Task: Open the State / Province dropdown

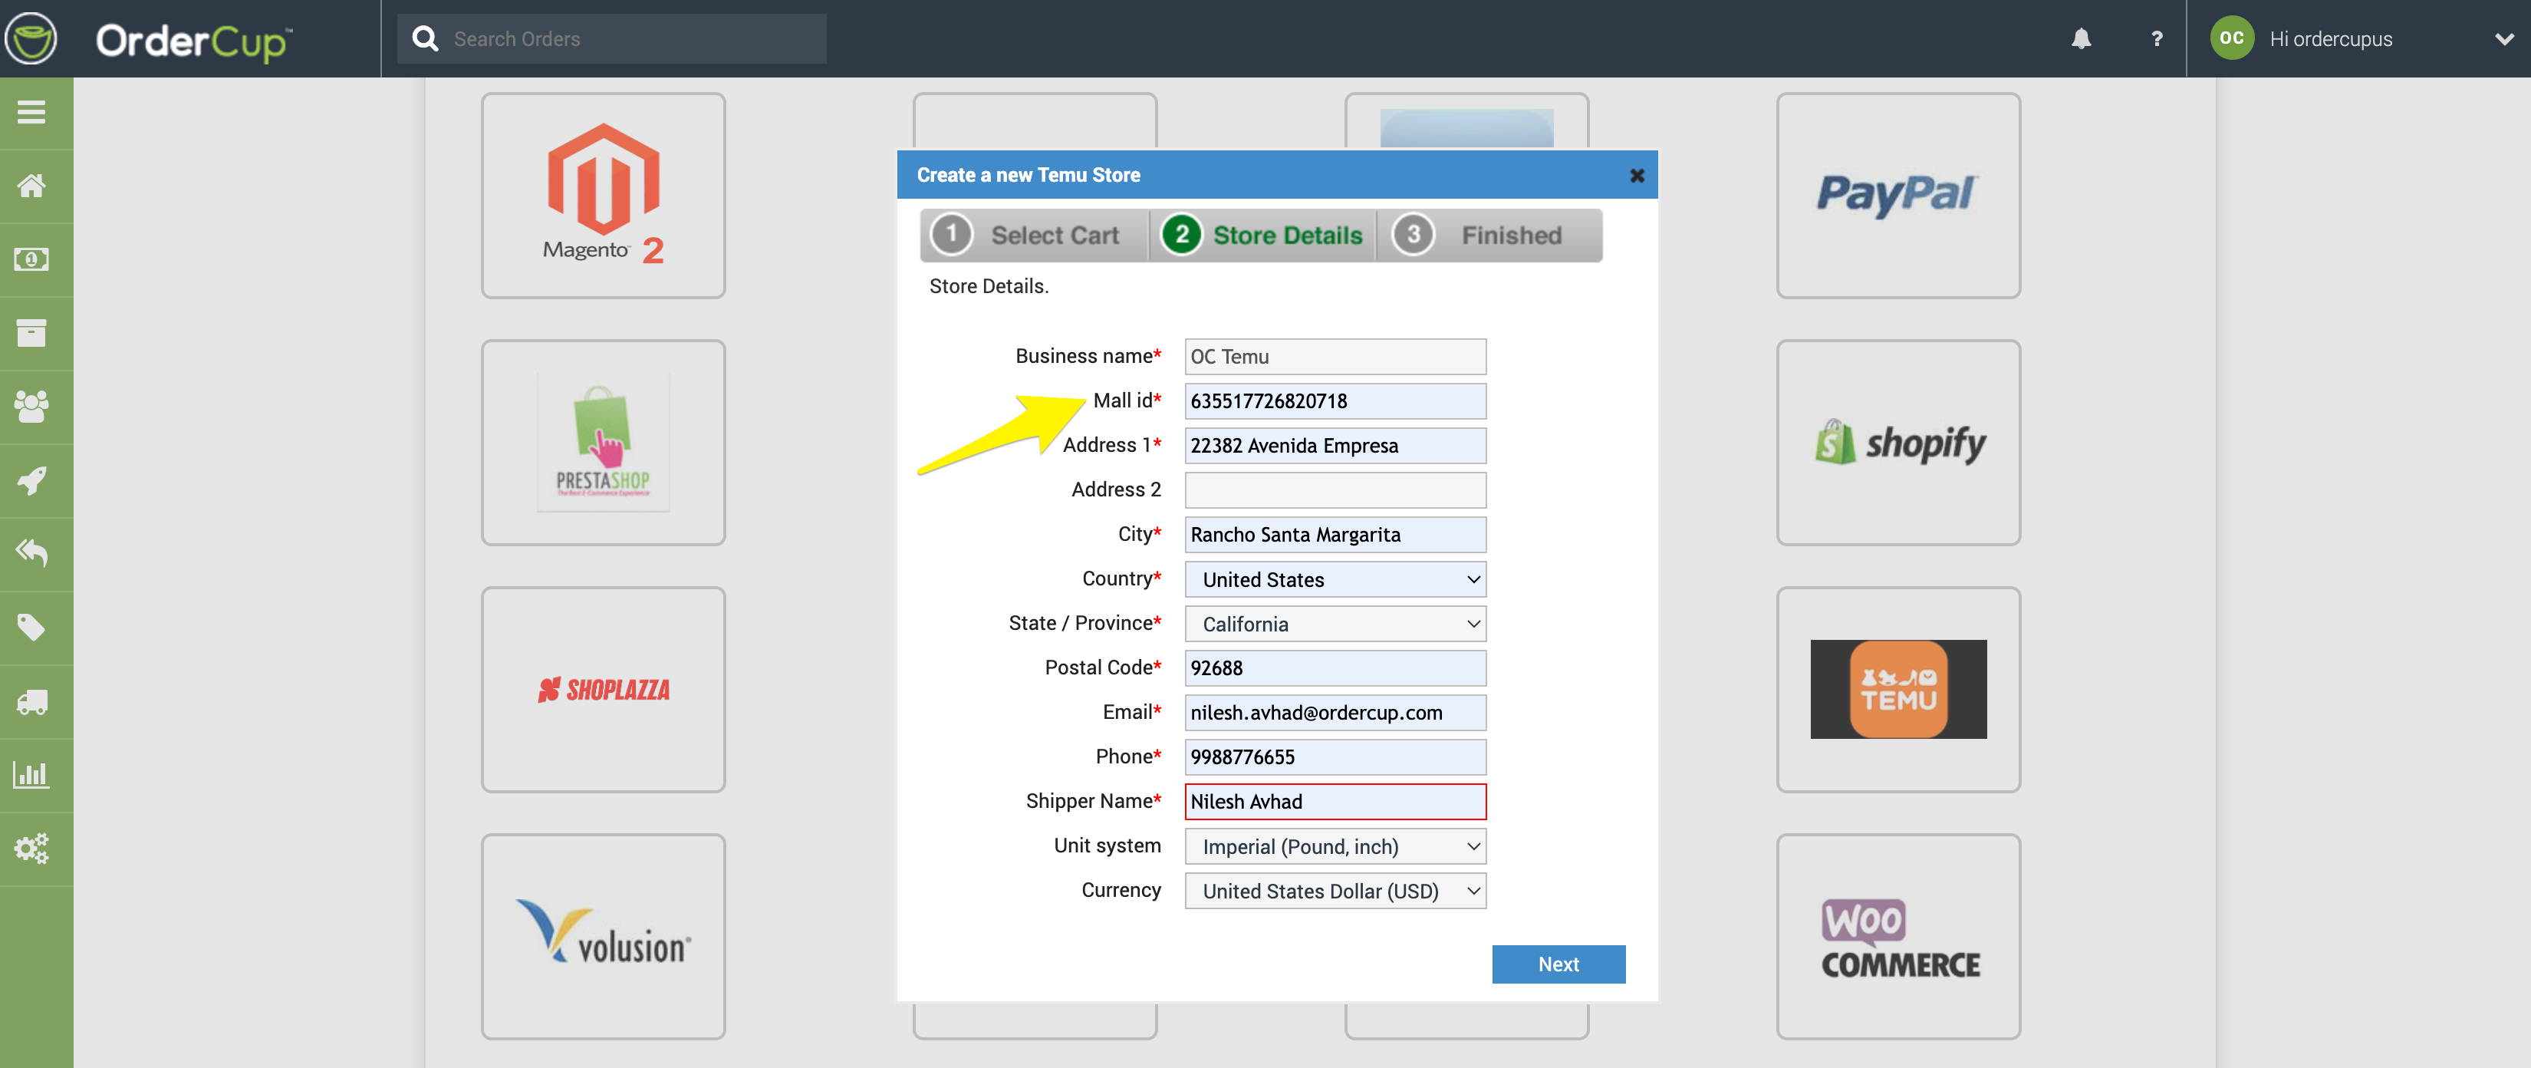Action: [x=1335, y=624]
